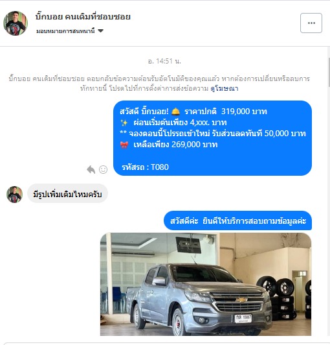Viewport: 330px width, 345px height.
Task: Click the มอบหมายการสนทนานี้ assignment label
Action: tap(65, 31)
